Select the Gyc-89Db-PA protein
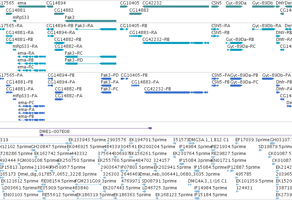Viewport: 292px width, 200px height. tap(268, 79)
